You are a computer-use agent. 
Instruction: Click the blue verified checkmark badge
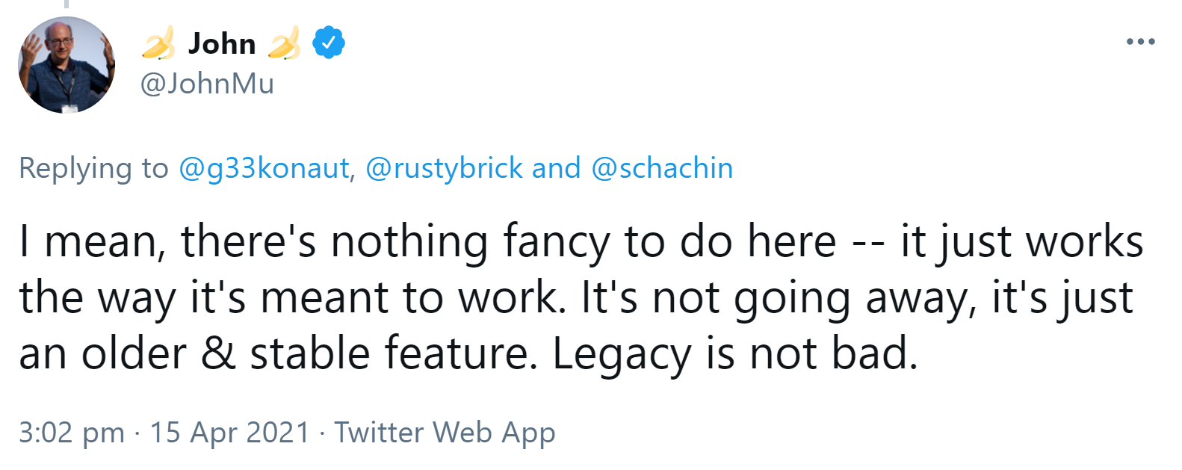(329, 43)
